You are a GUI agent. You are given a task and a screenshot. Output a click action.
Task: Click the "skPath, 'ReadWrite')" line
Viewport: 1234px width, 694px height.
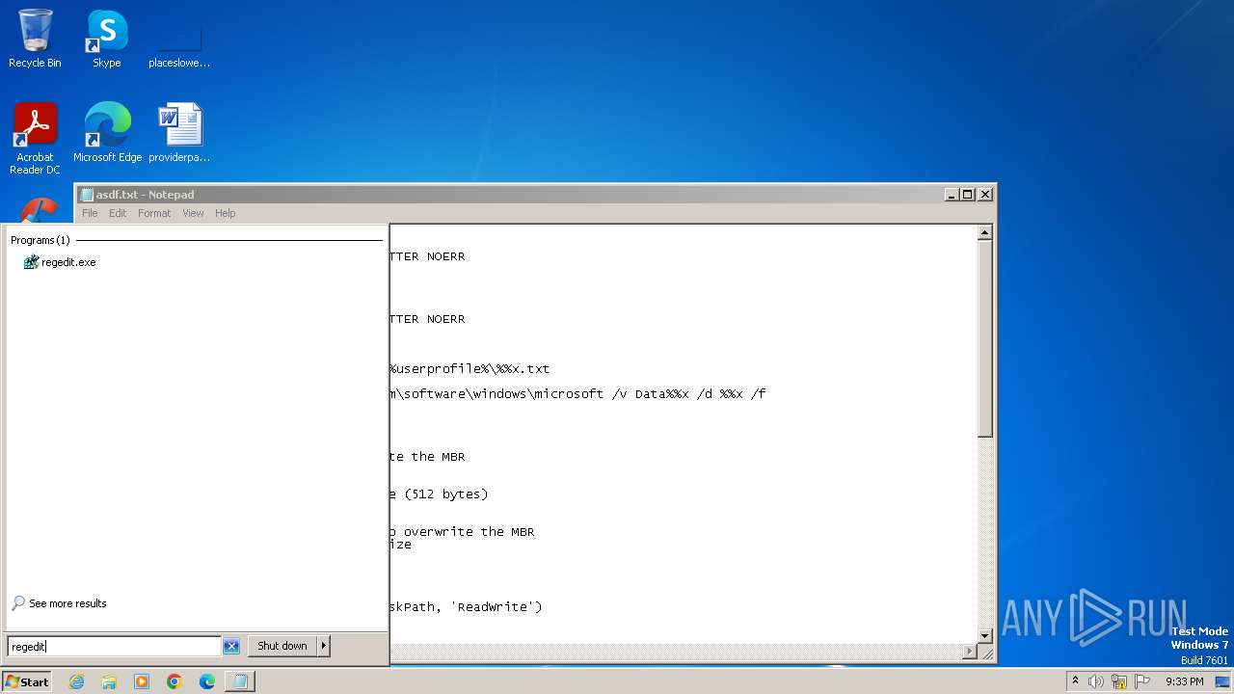[x=466, y=607]
